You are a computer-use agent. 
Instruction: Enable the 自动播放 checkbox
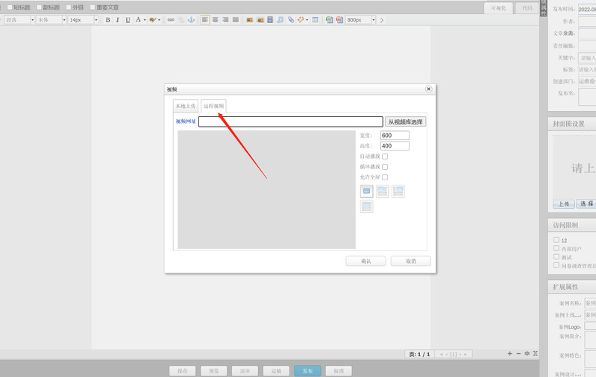click(385, 156)
